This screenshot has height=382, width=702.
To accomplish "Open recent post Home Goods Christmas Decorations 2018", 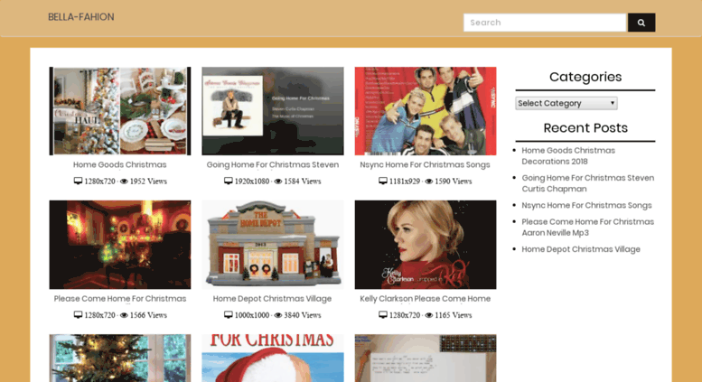I will [x=568, y=155].
